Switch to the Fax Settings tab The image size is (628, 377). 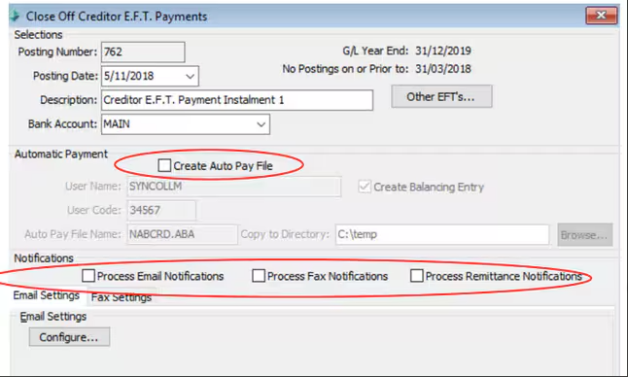point(122,297)
